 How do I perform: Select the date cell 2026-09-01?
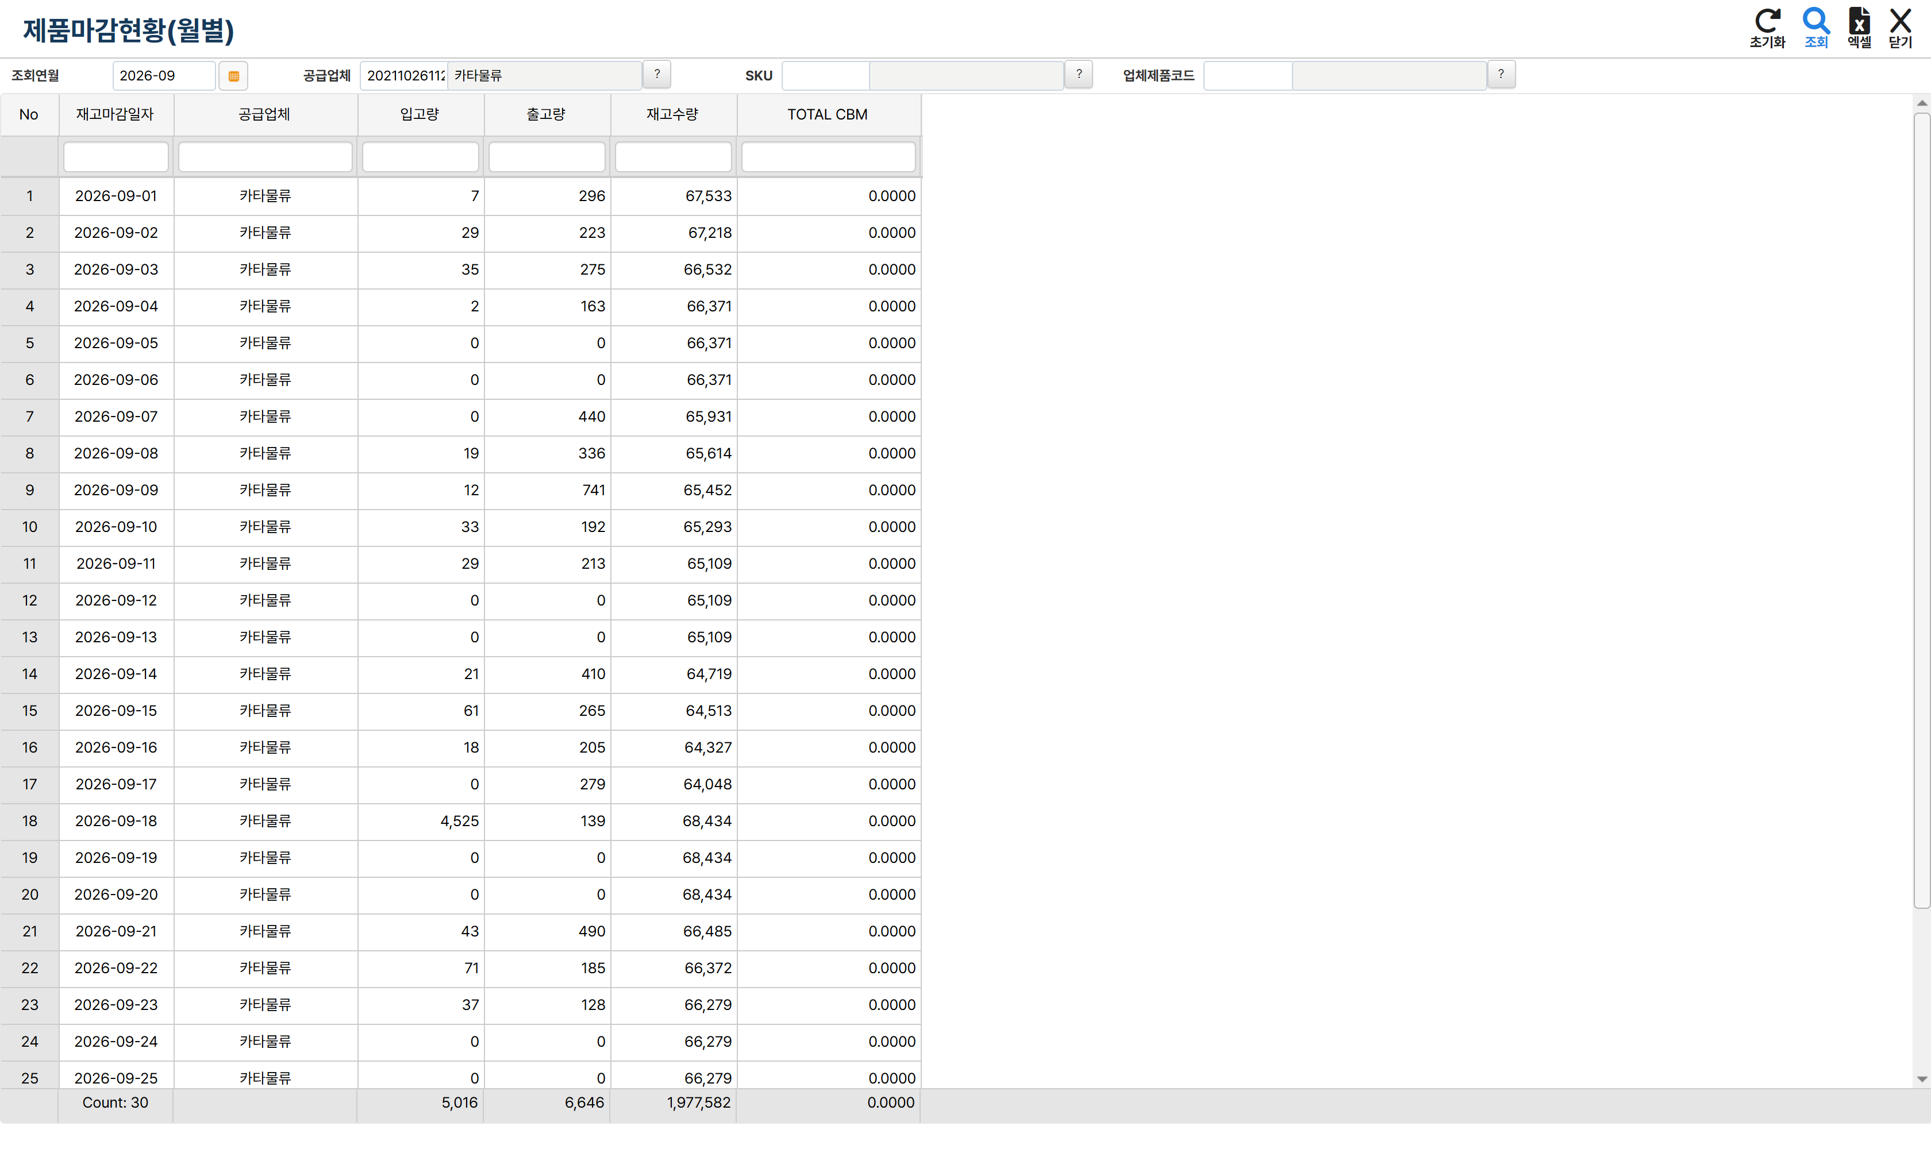[x=116, y=196]
